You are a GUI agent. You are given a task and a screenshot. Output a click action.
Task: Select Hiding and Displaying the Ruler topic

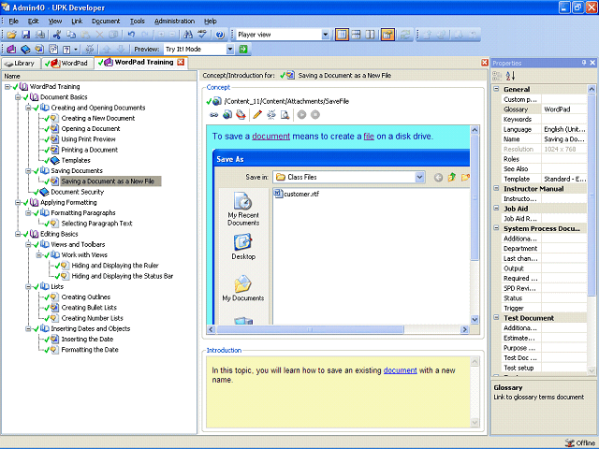pos(115,266)
